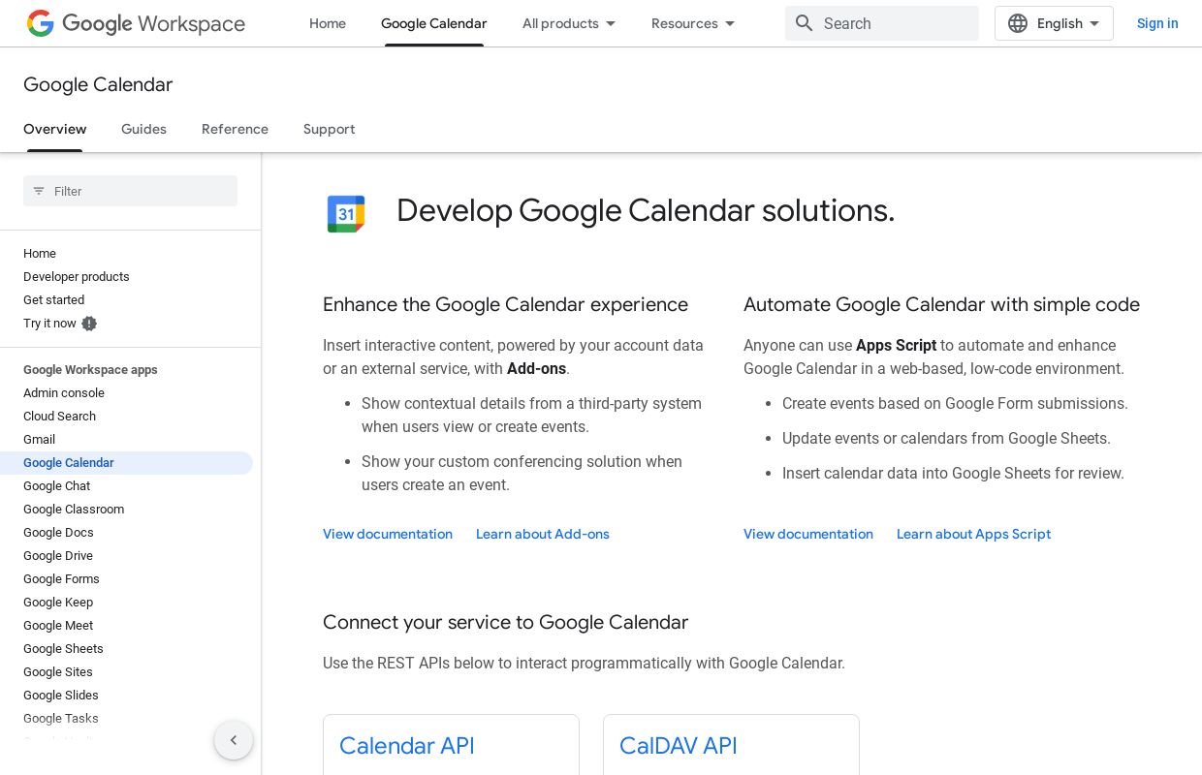Click 'Automate Google Calendar with simple code' heading
This screenshot has width=1202, height=775.
(941, 304)
